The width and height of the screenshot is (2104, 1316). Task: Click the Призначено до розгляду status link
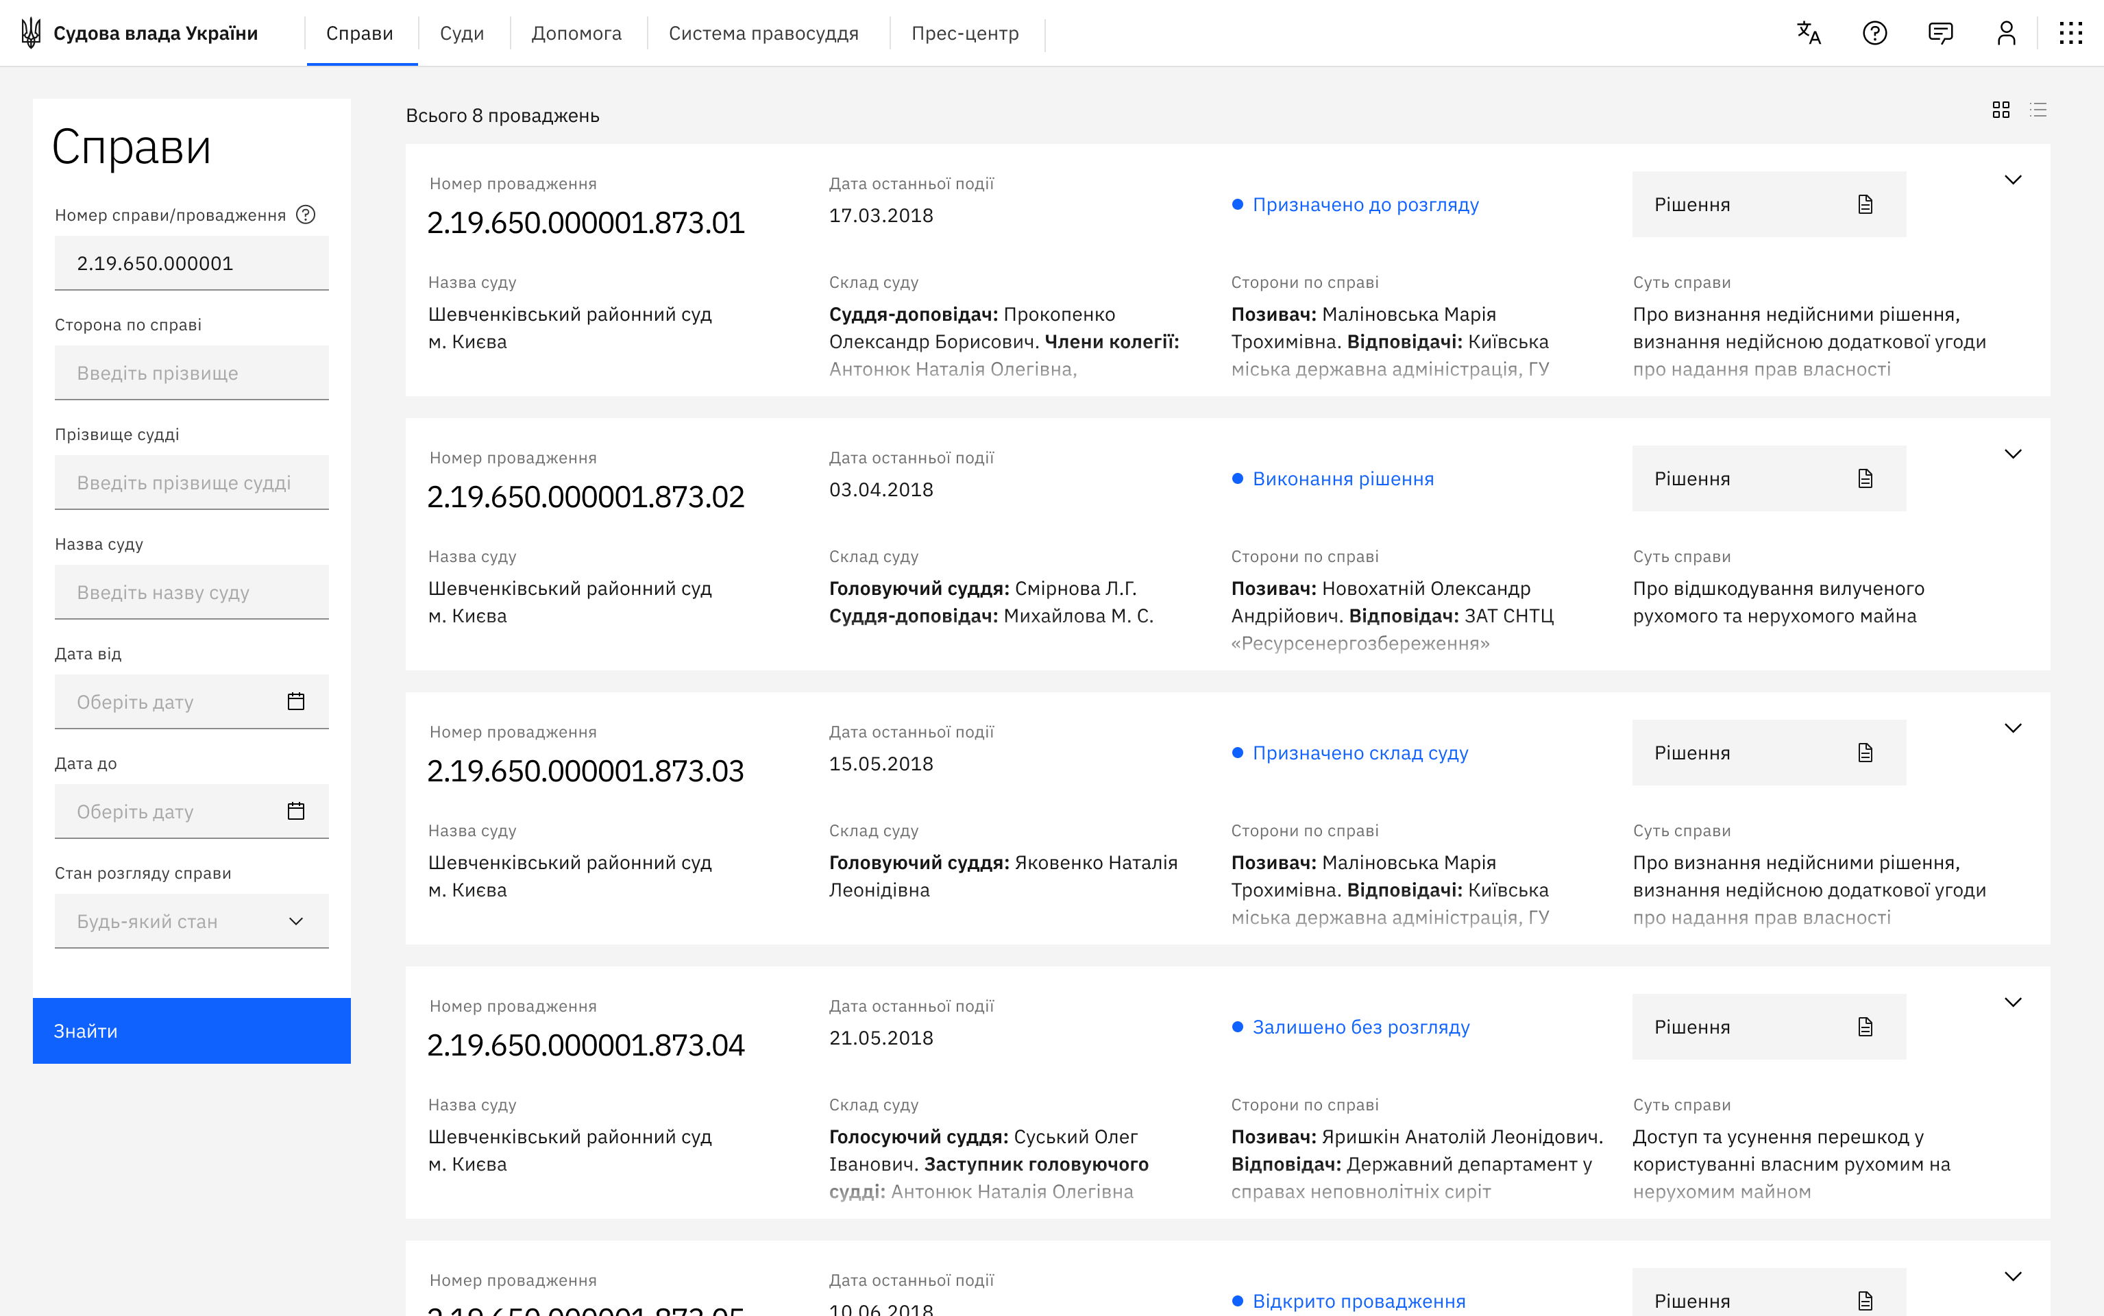click(x=1365, y=204)
